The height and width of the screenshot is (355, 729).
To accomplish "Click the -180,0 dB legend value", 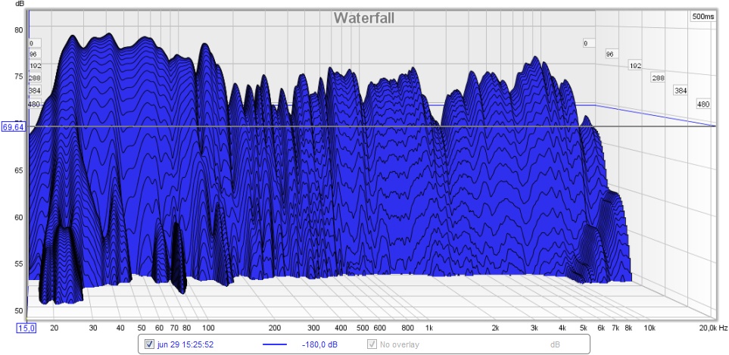I will click(320, 344).
